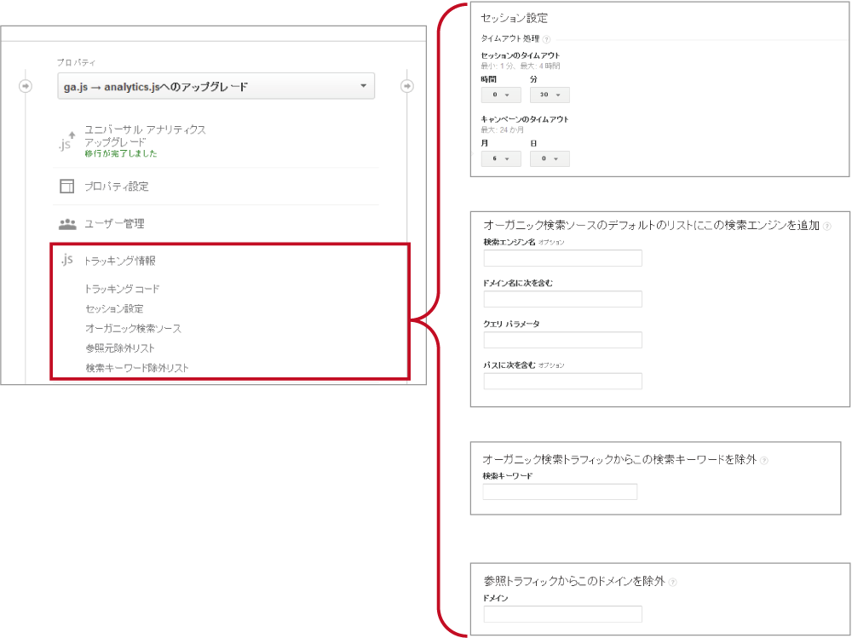Open the ga.js → analytics.js property dropdown
The width and height of the screenshot is (852, 638).
(216, 86)
